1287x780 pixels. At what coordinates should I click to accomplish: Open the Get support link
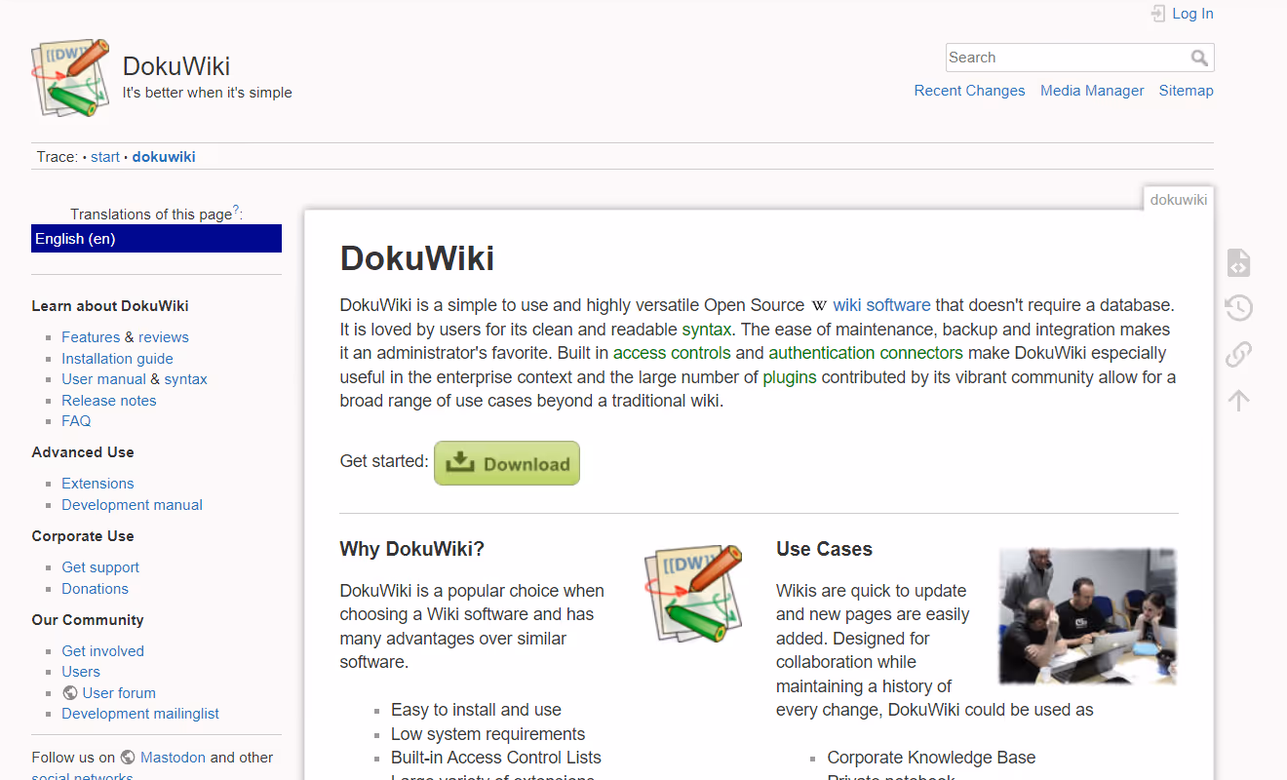tap(100, 567)
